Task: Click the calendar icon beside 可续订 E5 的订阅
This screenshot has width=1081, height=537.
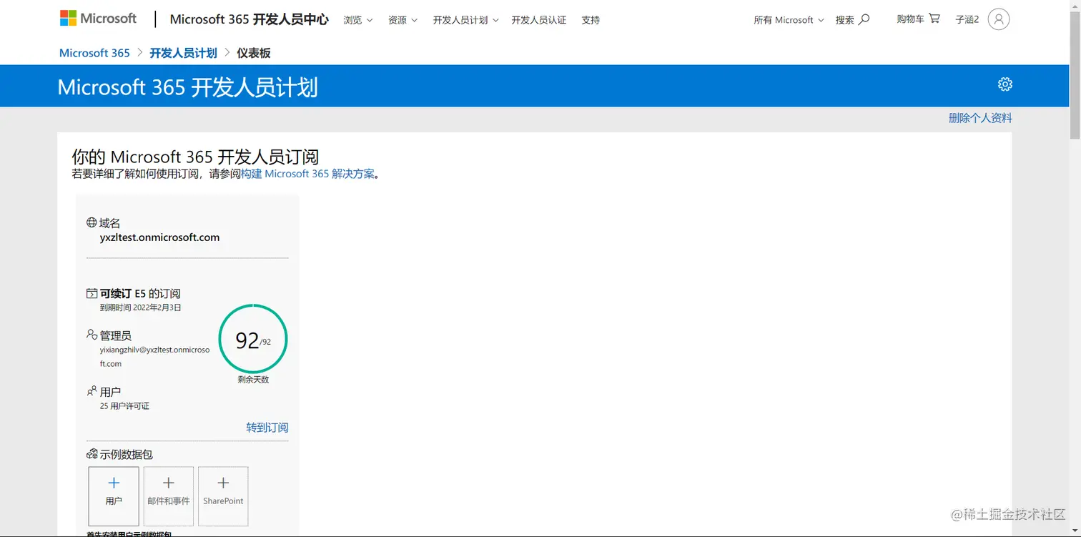Action: tap(92, 292)
